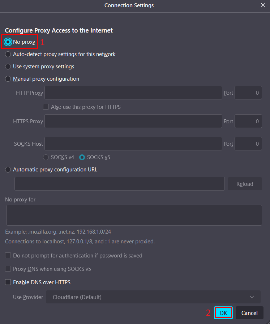This screenshot has width=270, height=324.
Task: Select the No proxy radio button
Action: (8, 42)
